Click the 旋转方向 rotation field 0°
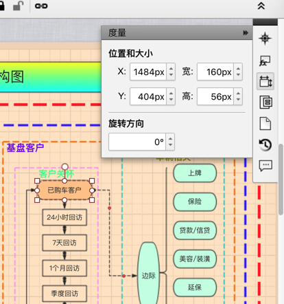The height and width of the screenshot is (304, 284). (137, 142)
